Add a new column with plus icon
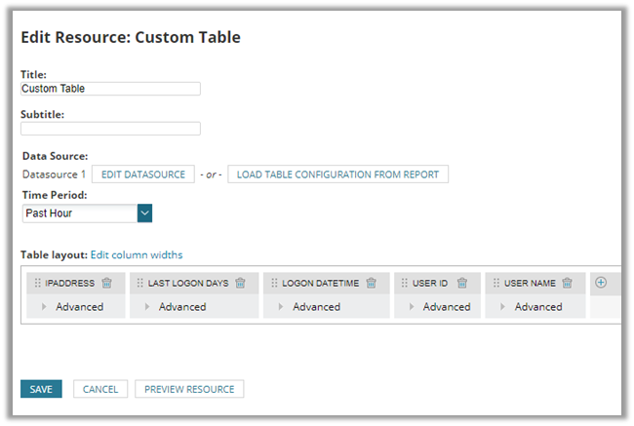Viewport: 634px width, 426px height. pos(601,283)
